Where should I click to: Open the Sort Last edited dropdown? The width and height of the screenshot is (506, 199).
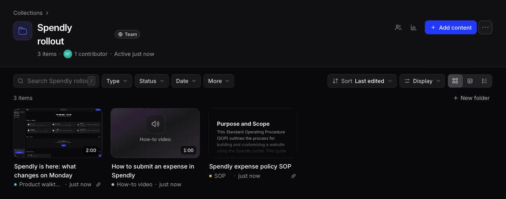click(x=362, y=81)
